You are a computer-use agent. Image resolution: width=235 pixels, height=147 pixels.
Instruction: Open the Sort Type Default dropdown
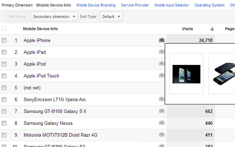pos(111,16)
